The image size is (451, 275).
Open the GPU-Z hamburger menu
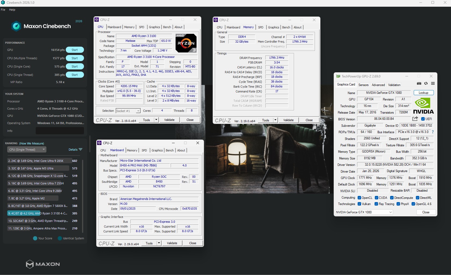433,84
